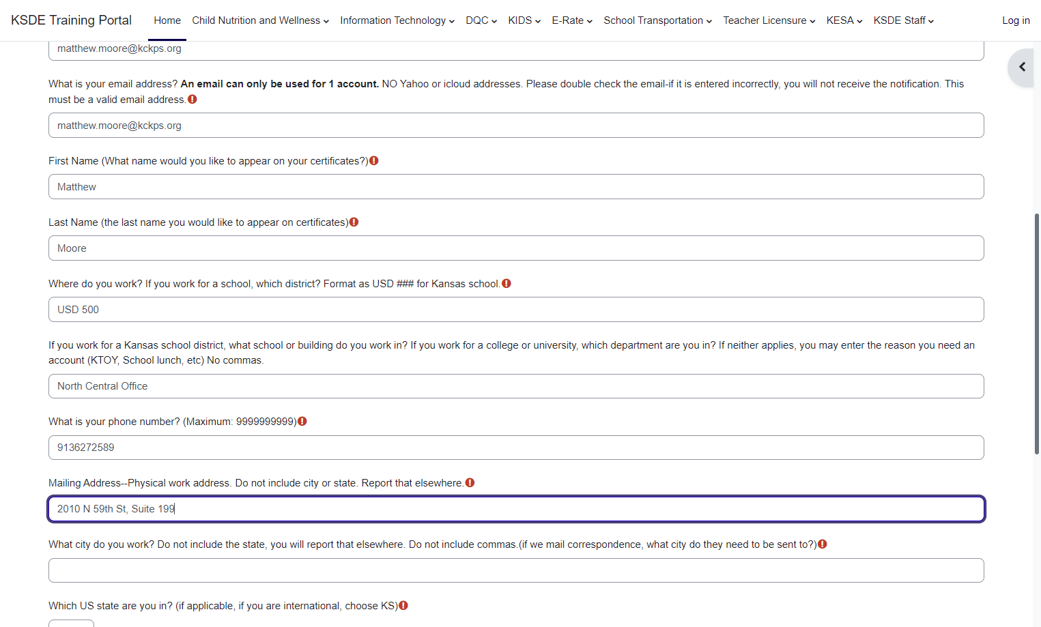
Task: Click the mailing address field
Action: point(516,509)
